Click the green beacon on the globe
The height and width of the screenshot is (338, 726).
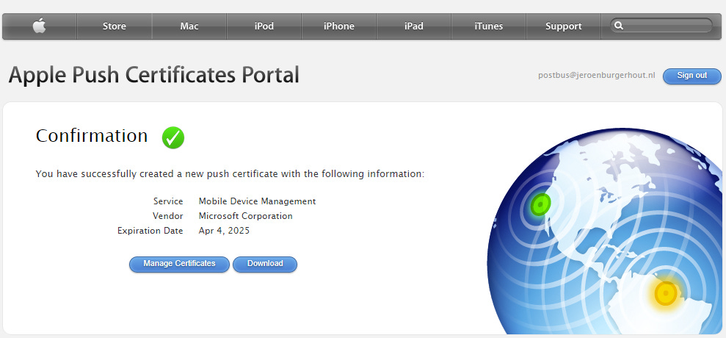[x=540, y=204]
